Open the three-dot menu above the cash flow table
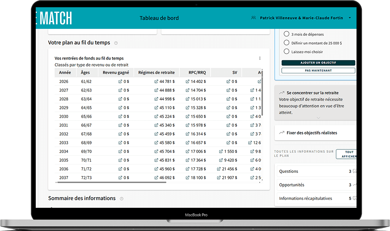 (x=260, y=59)
